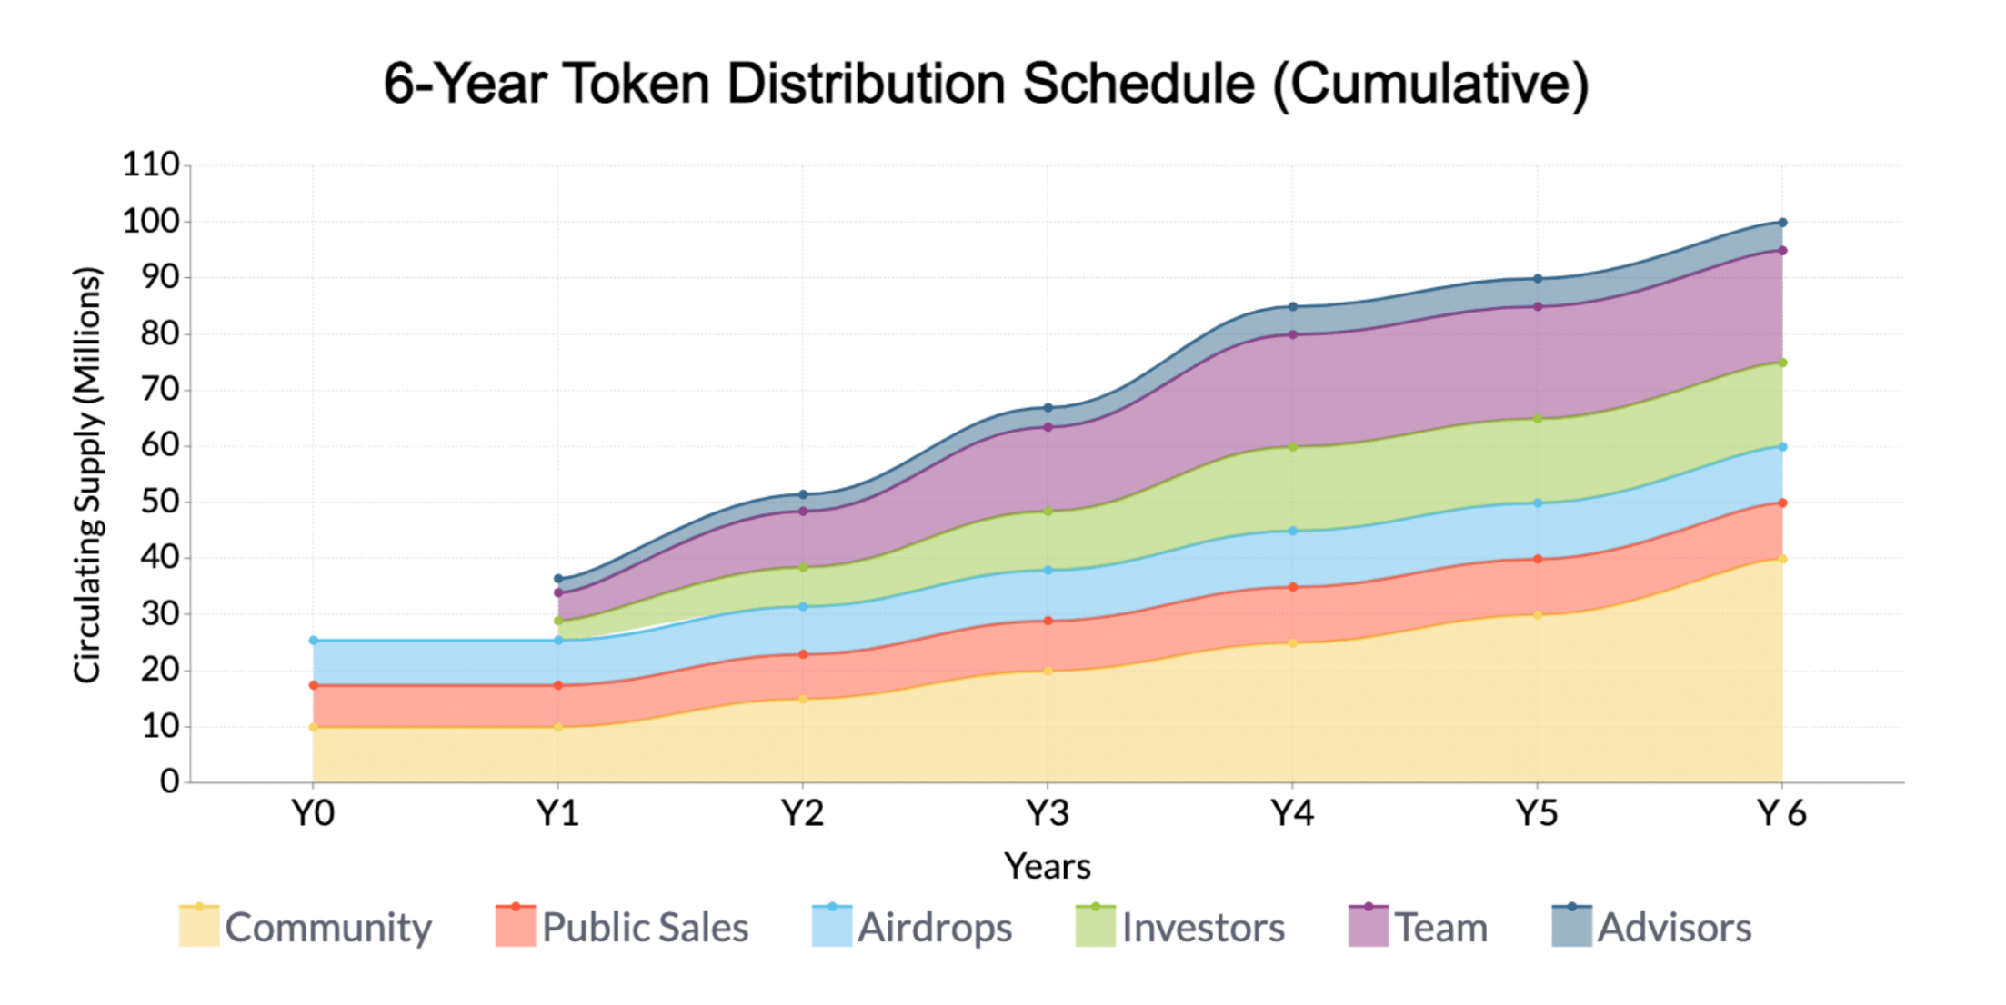Select the Airdrops data point at Y0
This screenshot has height=1005, width=2006.
click(314, 641)
